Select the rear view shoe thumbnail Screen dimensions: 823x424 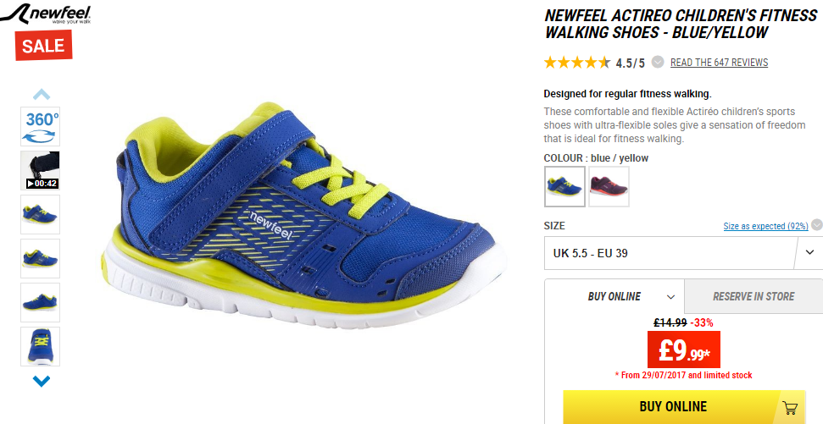click(x=41, y=346)
